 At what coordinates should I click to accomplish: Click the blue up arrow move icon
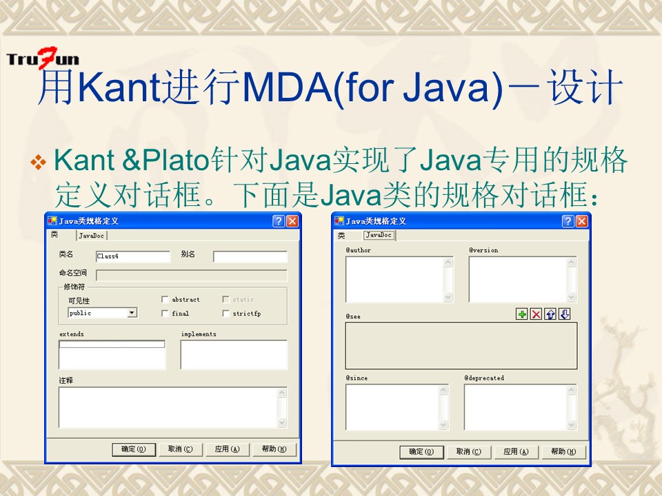(x=550, y=314)
